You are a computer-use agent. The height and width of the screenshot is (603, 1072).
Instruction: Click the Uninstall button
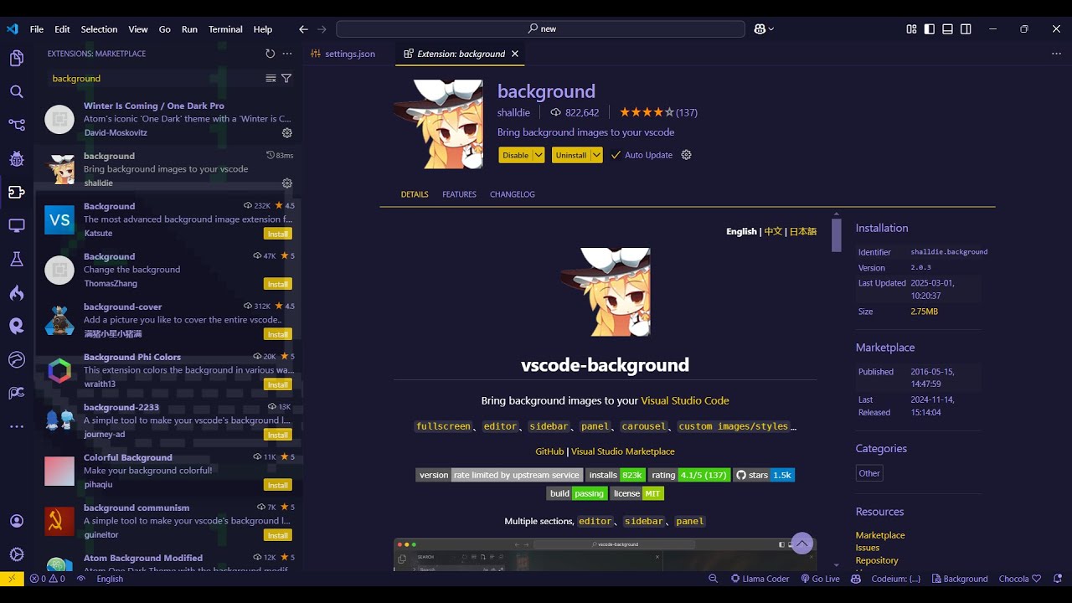point(571,155)
